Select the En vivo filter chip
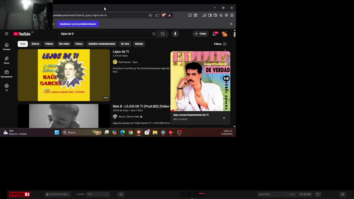 (125, 44)
